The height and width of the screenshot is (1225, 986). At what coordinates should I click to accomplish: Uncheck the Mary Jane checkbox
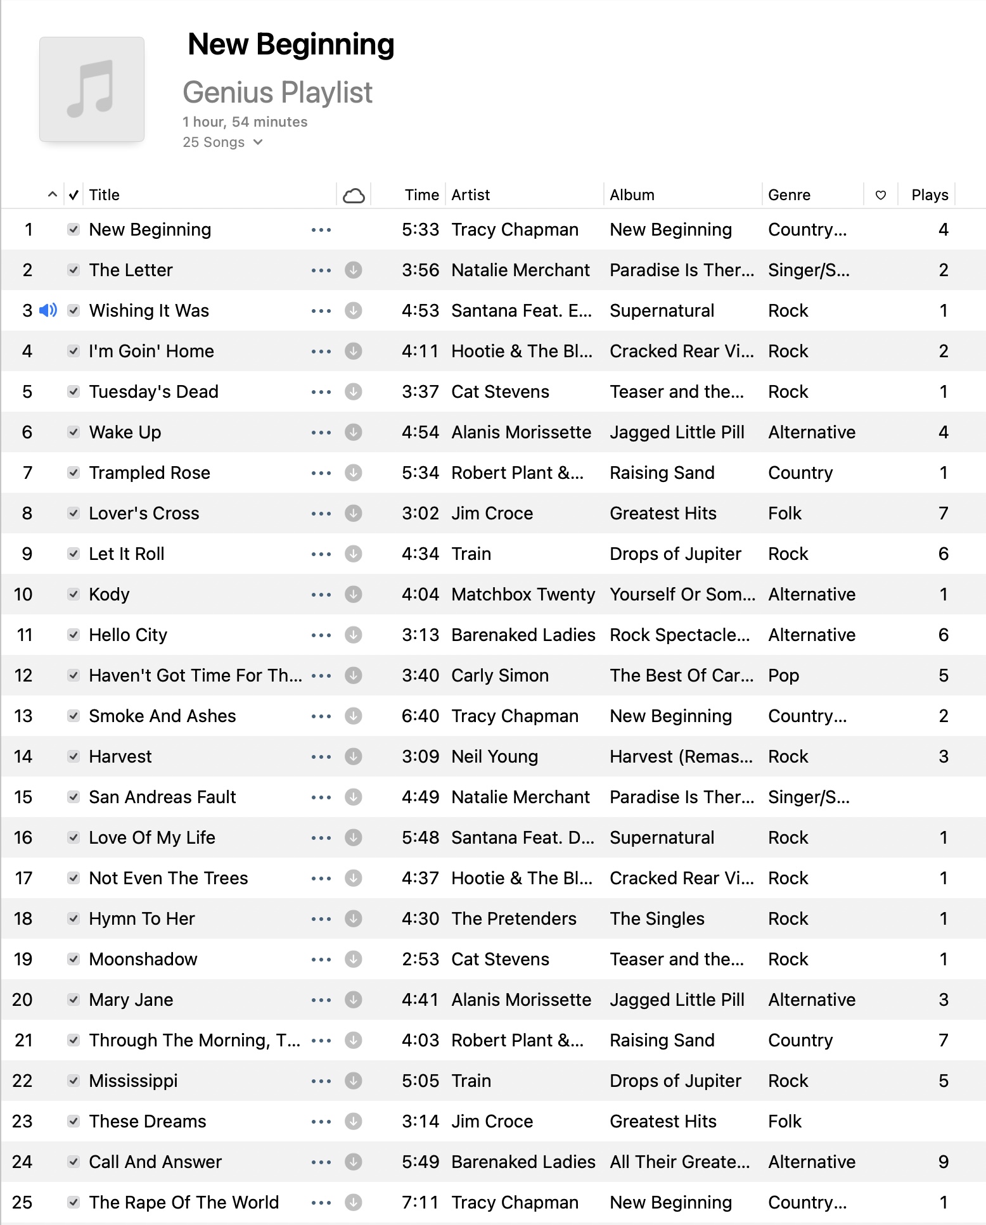tap(74, 1000)
